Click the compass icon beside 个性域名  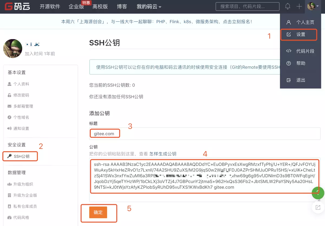click(x=9, y=117)
